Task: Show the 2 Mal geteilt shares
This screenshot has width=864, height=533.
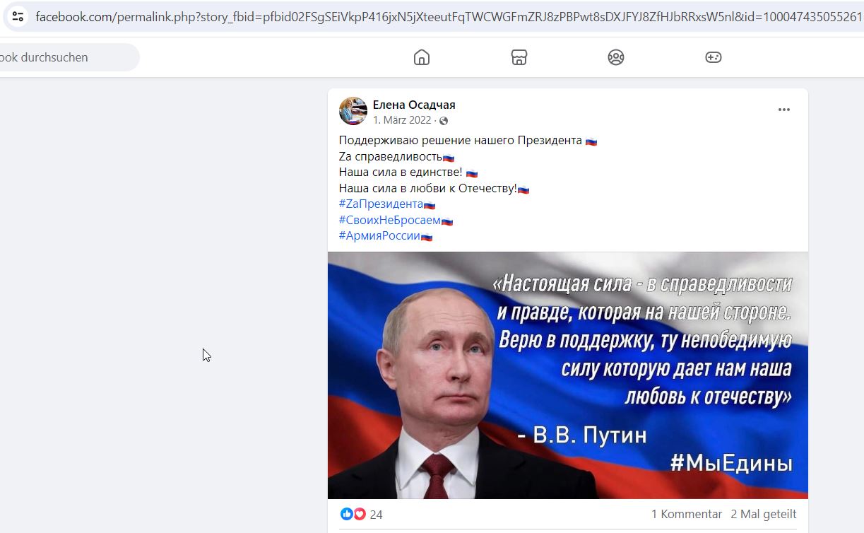Action: pos(764,514)
